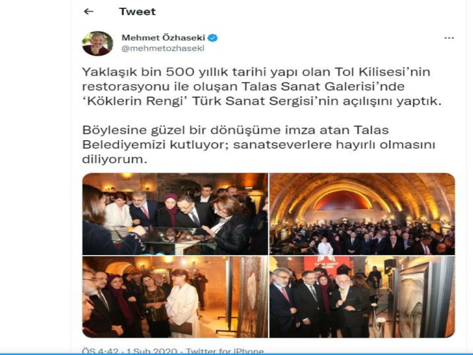This screenshot has width=473, height=355.
Task: Open Mehmet Özhaseki's profile avatar
Action: 98,43
